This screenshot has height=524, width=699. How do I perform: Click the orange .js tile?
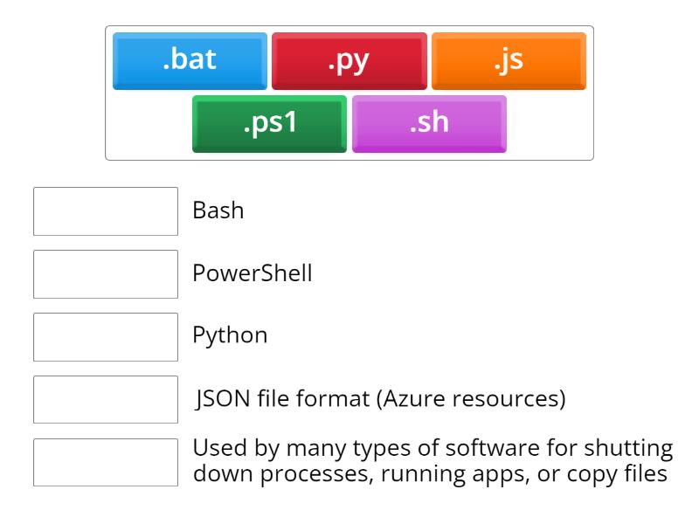coord(509,61)
